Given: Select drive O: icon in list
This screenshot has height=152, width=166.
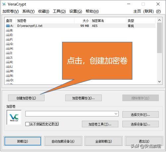Looking at the screenshot, I should click(x=8, y=80).
